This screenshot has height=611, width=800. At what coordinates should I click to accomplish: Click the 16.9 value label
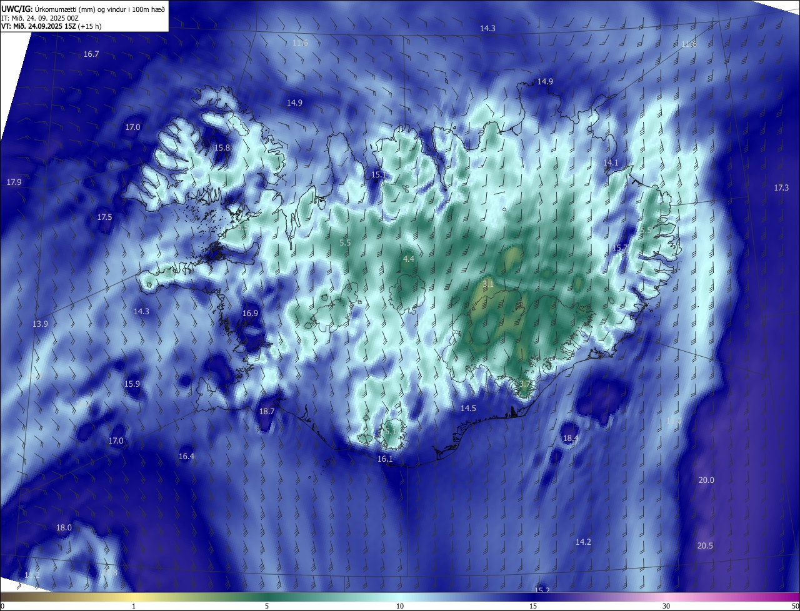pyautogui.click(x=249, y=314)
